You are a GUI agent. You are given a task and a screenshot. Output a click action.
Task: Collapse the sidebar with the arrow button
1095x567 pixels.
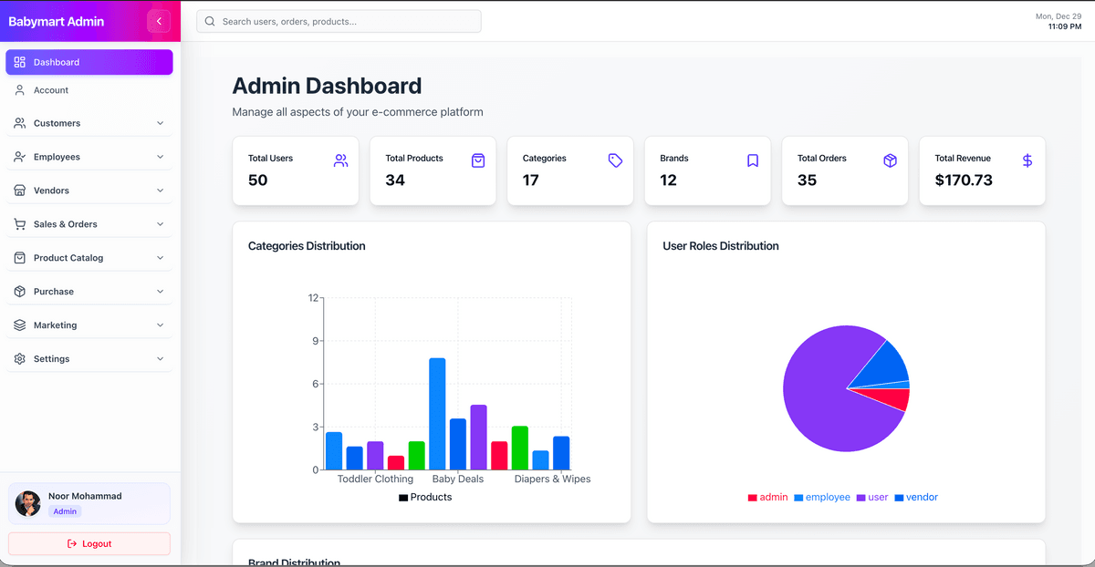[x=159, y=21]
